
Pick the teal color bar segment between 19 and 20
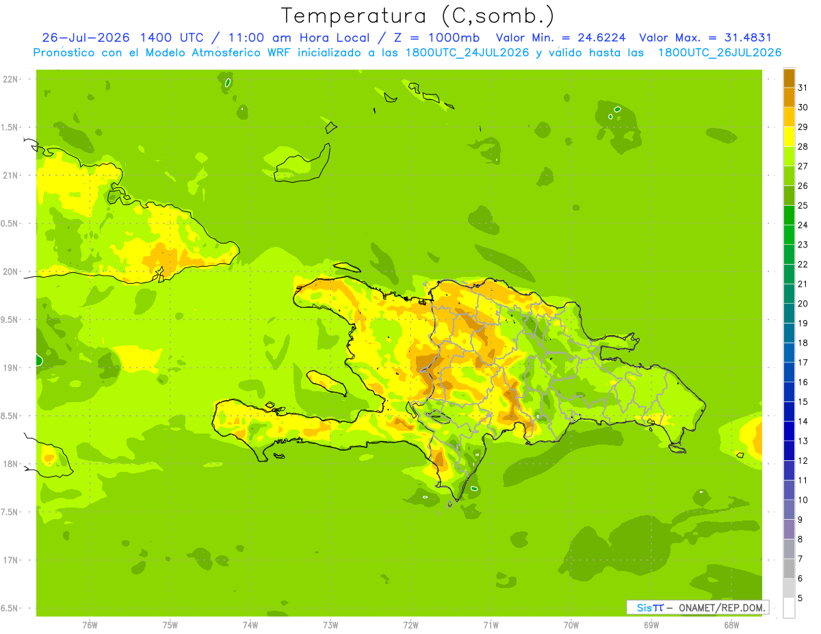click(789, 314)
